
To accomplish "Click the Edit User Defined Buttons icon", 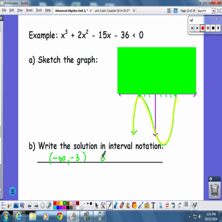I will pos(194,205).
